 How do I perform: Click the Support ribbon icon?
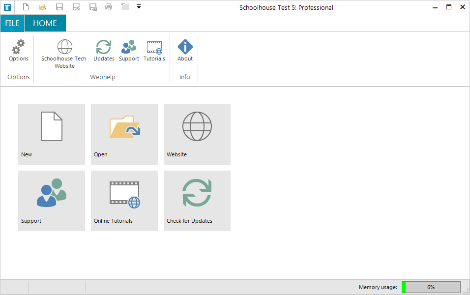[129, 50]
